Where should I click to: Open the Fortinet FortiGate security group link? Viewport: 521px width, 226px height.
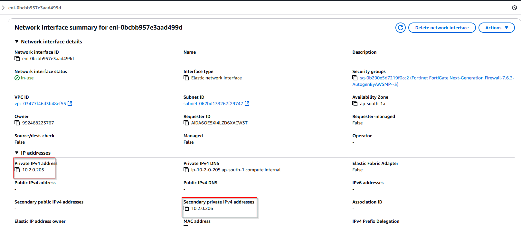[x=433, y=81]
